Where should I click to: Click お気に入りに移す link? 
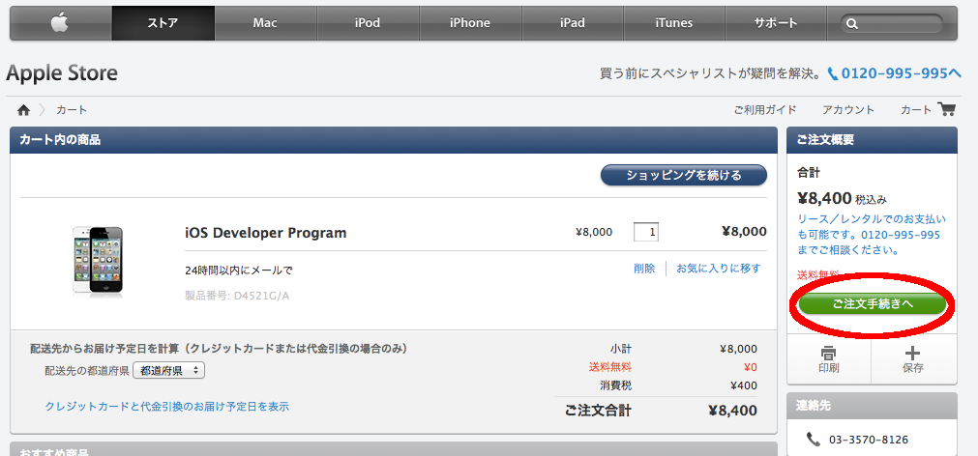point(719,269)
